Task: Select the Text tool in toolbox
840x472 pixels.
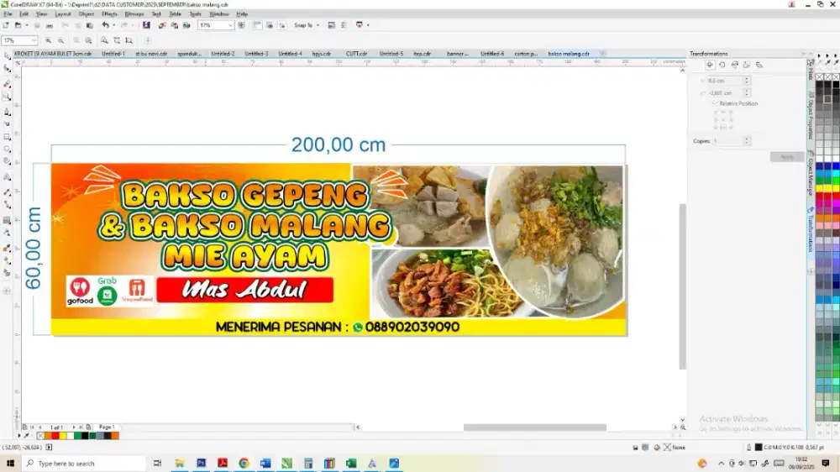Action: click(x=7, y=177)
